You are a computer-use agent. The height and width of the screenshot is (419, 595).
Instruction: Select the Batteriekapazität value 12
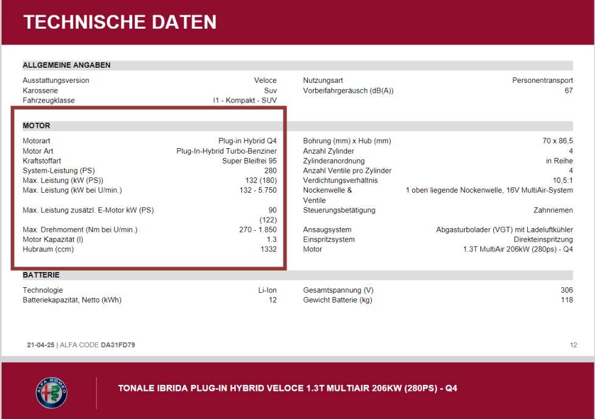tap(273, 300)
